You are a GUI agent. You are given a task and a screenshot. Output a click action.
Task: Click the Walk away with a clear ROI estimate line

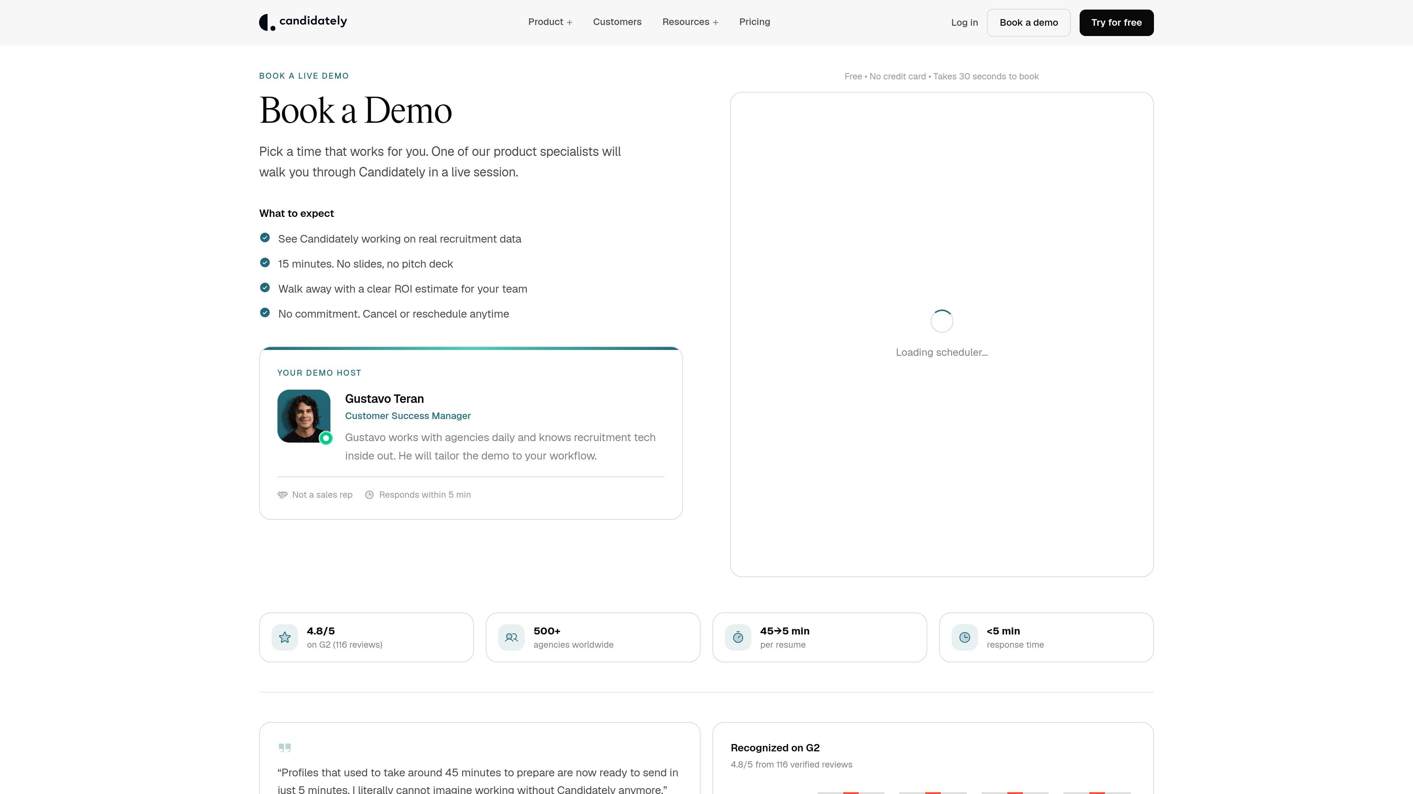(403, 289)
